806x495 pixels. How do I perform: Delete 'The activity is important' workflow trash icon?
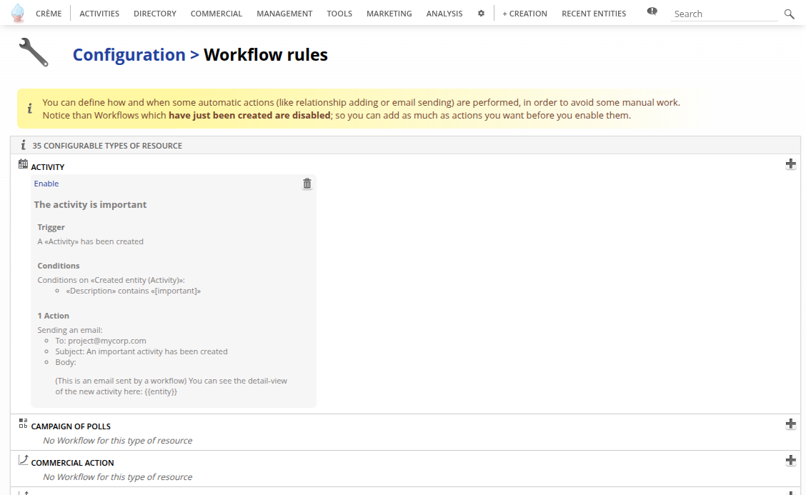307,184
